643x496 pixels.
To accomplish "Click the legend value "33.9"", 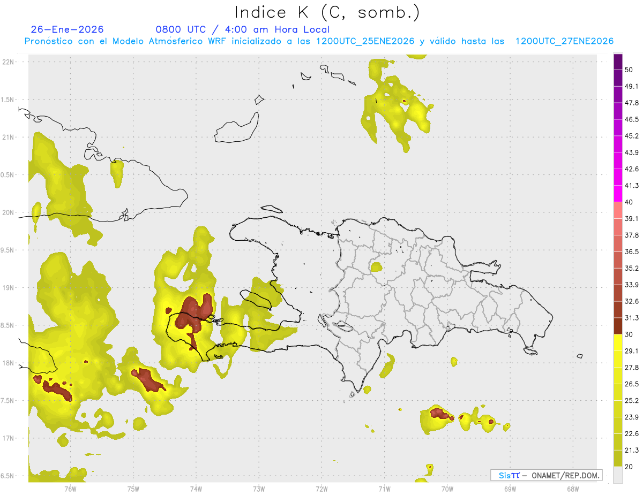I will (x=632, y=285).
